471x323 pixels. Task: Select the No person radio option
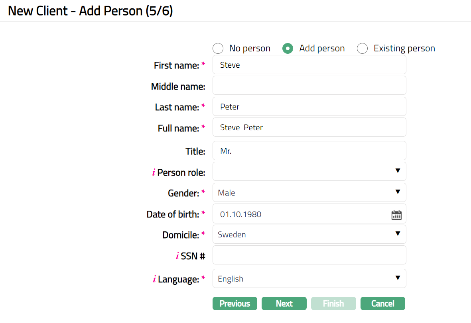tap(218, 49)
